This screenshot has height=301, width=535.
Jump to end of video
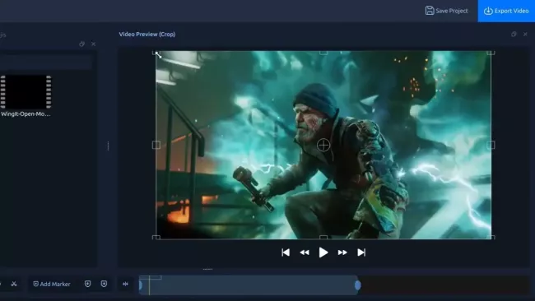point(361,252)
